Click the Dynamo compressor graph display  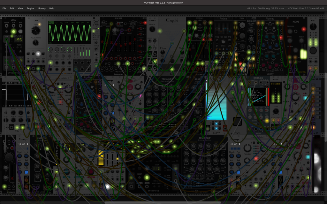258,97
